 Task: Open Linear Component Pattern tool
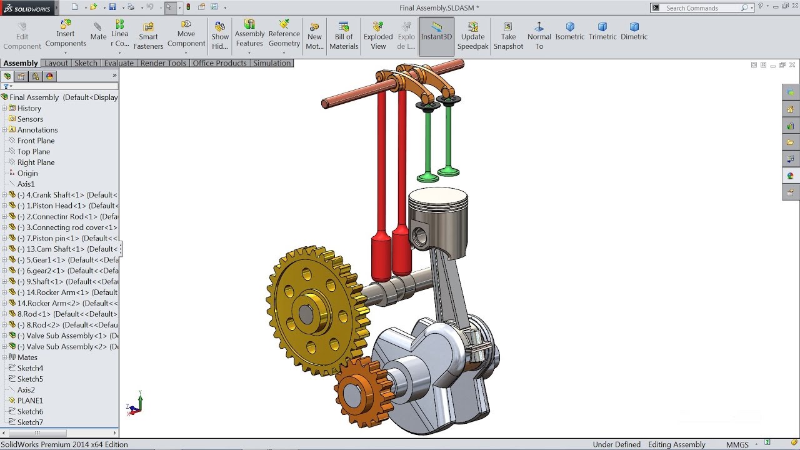[x=120, y=34]
